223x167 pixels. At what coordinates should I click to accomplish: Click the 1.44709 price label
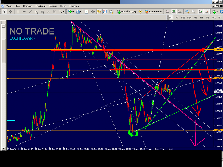pos(218,49)
